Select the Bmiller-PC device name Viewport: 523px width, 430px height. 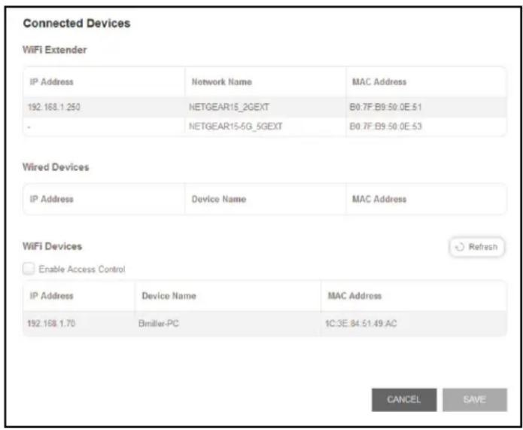pos(159,324)
